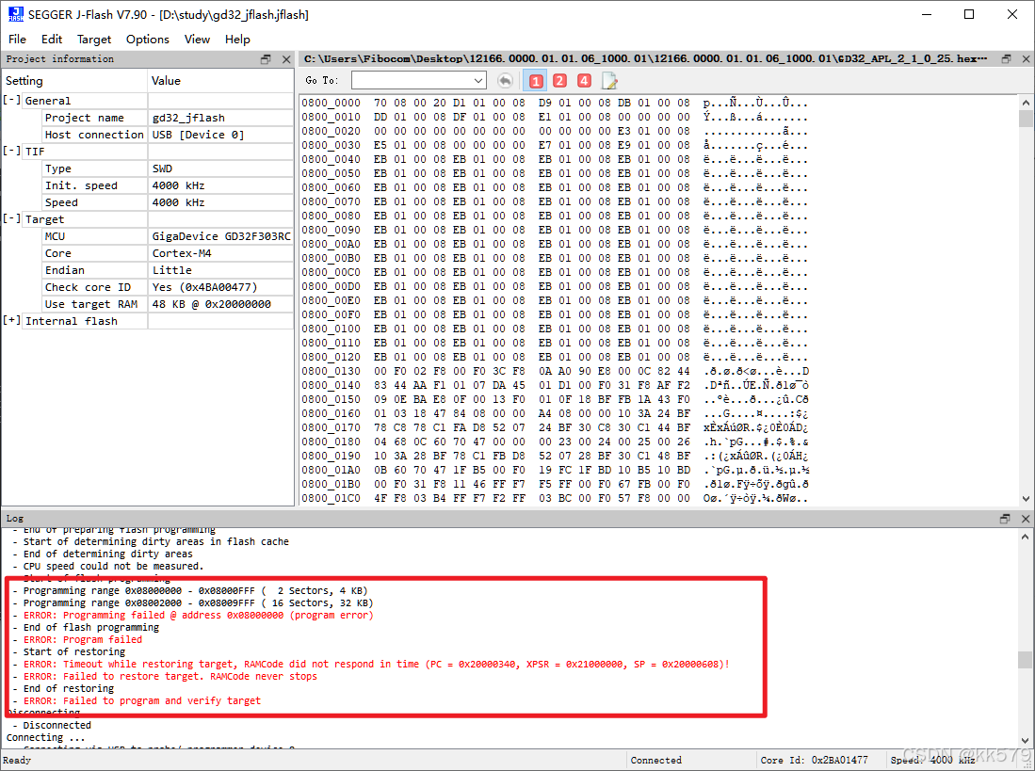Undock the Log panel
The width and height of the screenshot is (1035, 771).
1005,519
